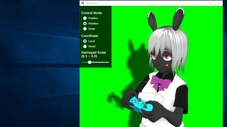The width and height of the screenshot is (227, 127).
Task: Click the orange star on avatar's cheek
Action: coord(167,65)
